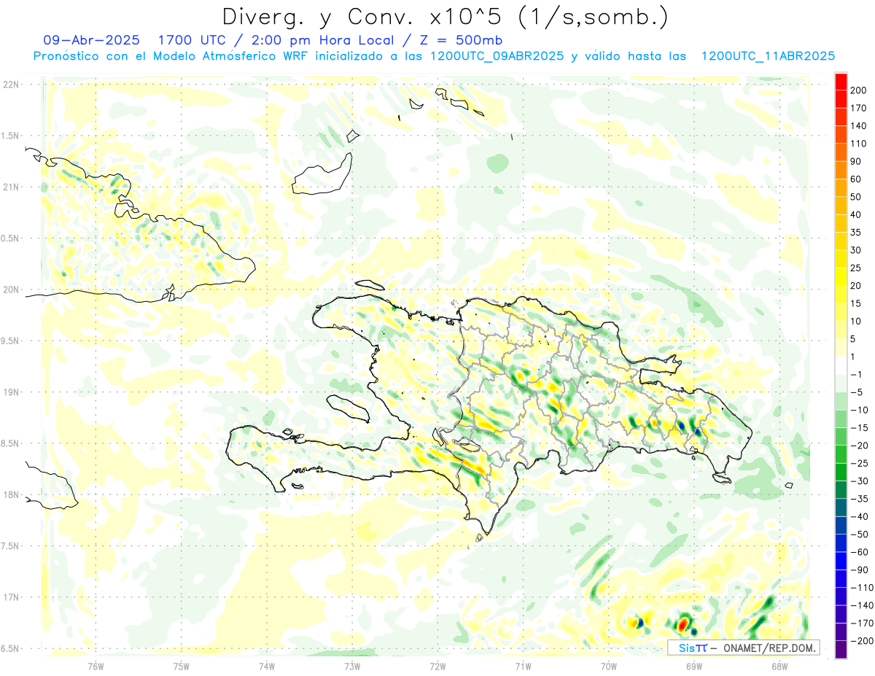Click the "20N" latitude label
The width and height of the screenshot is (875, 676).
coord(10,290)
